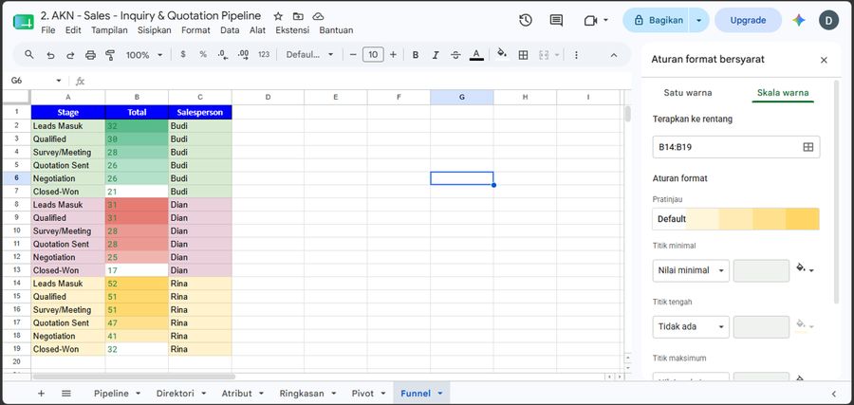Viewport: 854px width, 405px height.
Task: Open the File menu
Action: pyautogui.click(x=48, y=30)
